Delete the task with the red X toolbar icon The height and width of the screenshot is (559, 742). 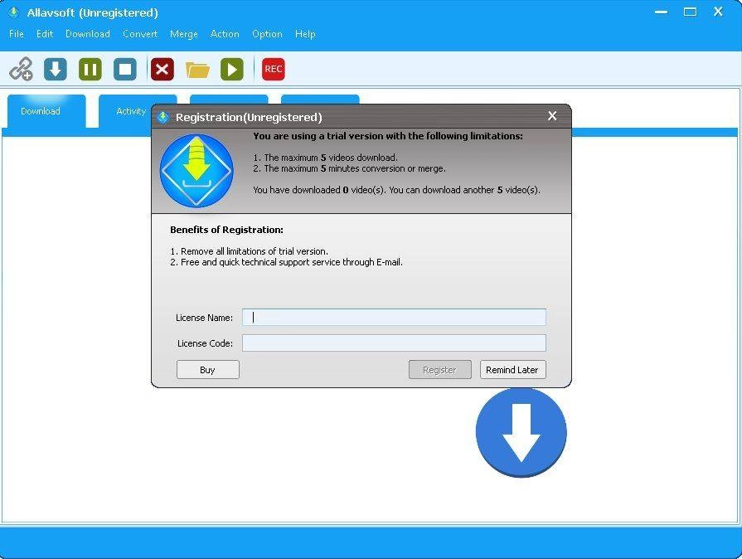coord(162,69)
